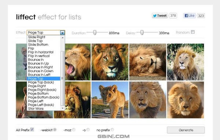
Task: Click the dropdown list scroll-up arrow
Action: pos(63,37)
